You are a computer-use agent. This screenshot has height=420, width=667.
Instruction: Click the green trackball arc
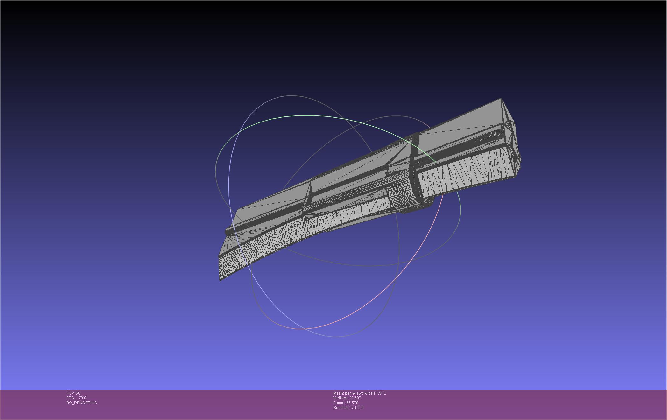(305, 115)
